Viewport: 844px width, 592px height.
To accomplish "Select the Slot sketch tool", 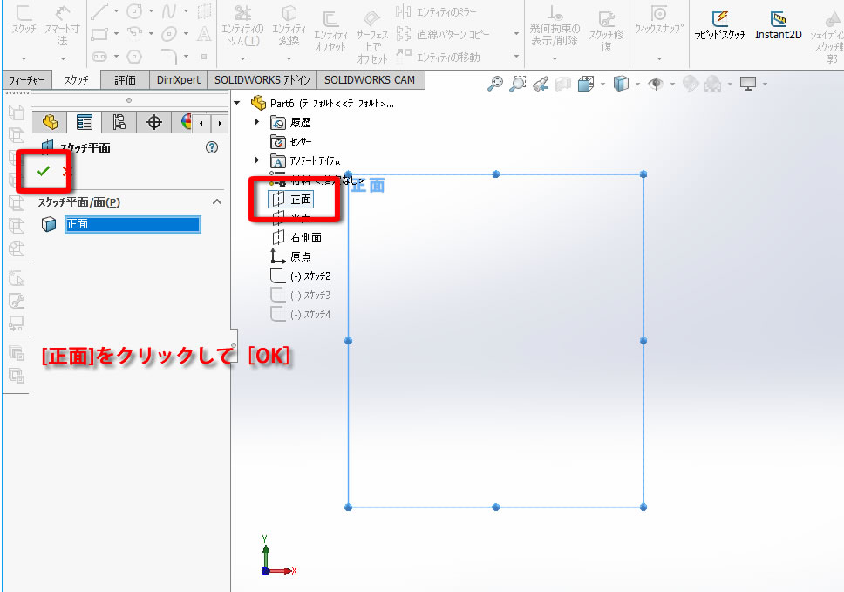I will pos(99,56).
